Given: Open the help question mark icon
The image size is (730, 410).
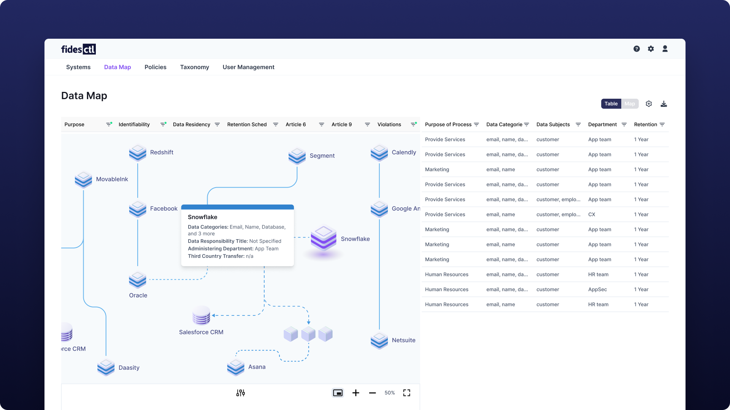Looking at the screenshot, I should [x=636, y=49].
